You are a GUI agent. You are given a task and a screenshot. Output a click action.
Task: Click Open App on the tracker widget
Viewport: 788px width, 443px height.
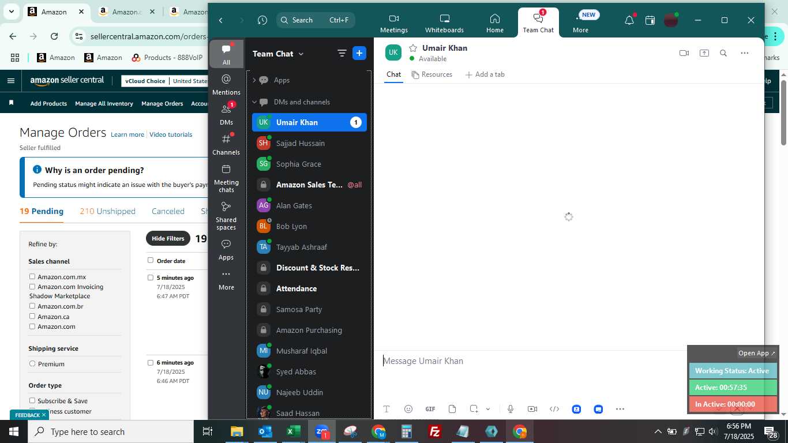tap(757, 353)
